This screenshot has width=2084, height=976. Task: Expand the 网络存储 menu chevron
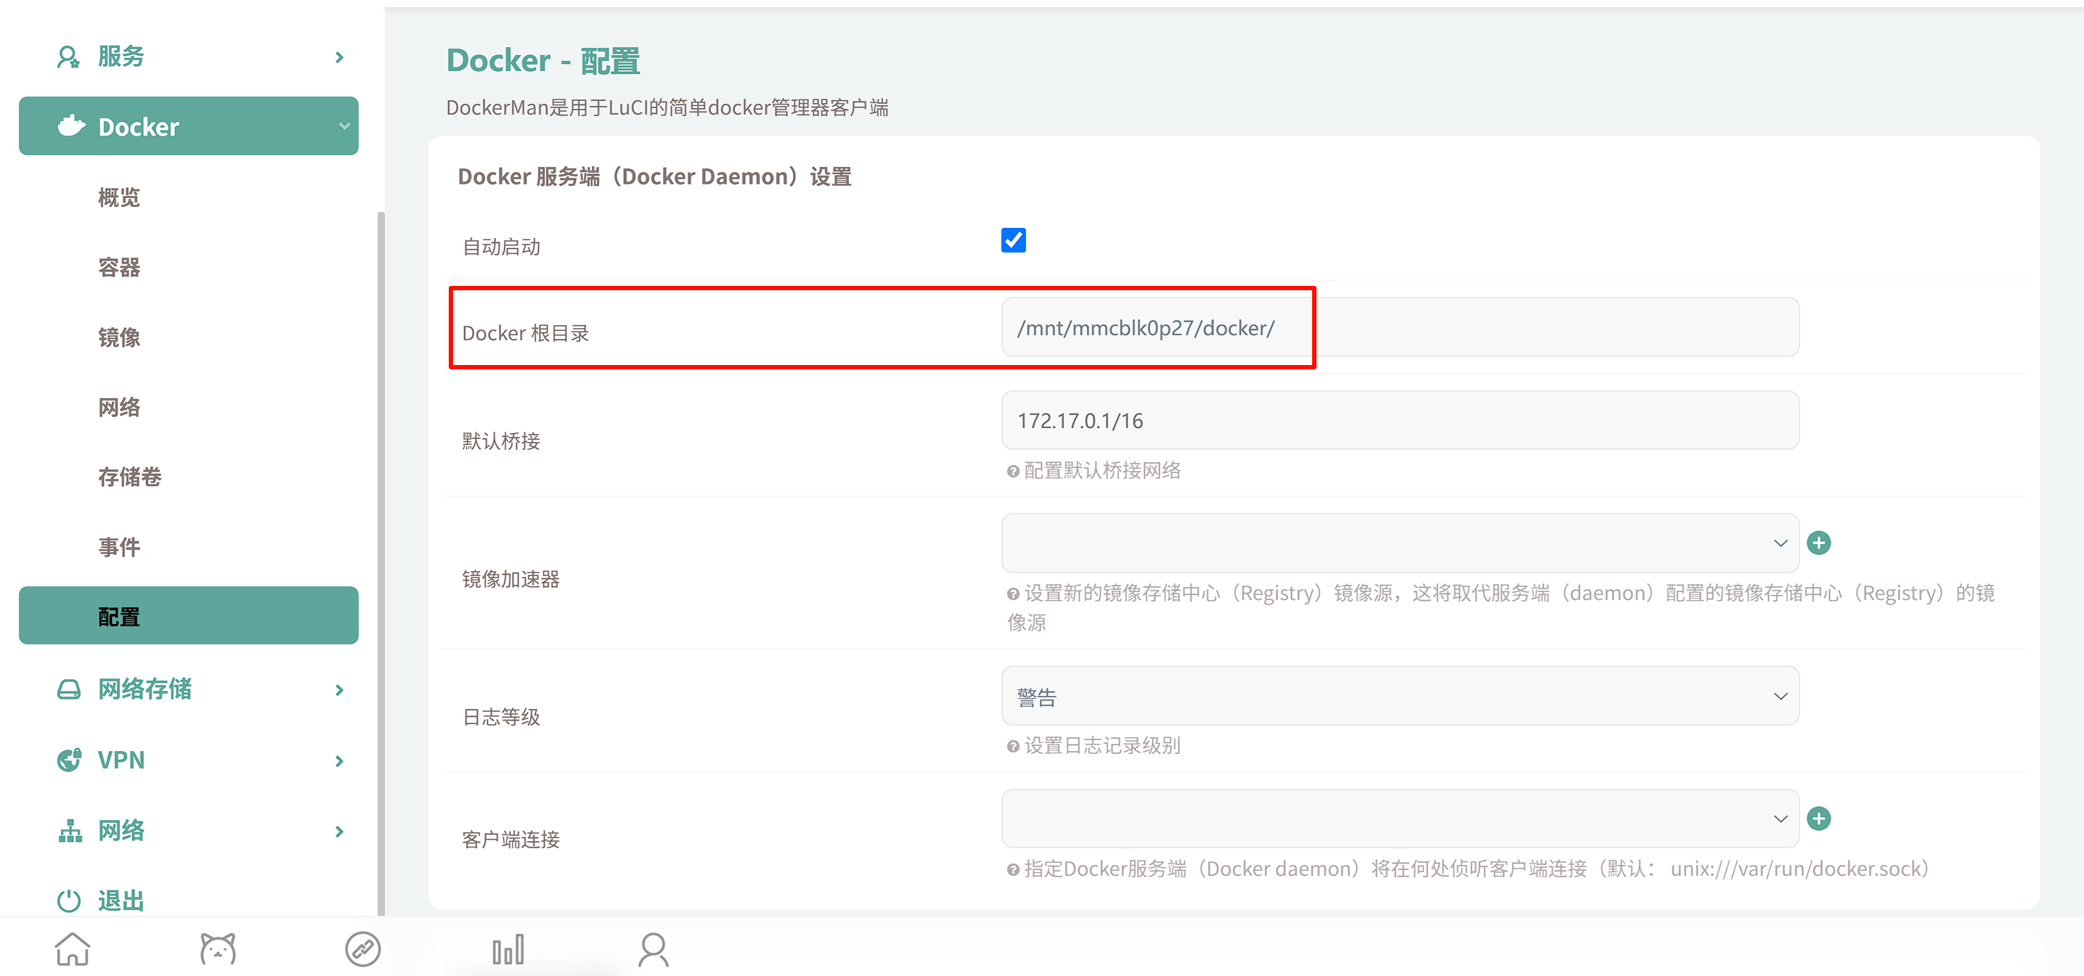click(340, 691)
